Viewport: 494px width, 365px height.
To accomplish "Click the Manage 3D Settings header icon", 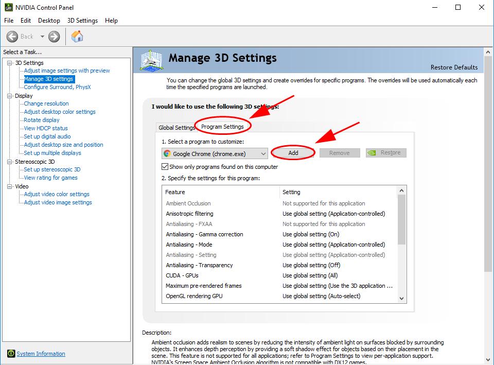I will tap(152, 60).
